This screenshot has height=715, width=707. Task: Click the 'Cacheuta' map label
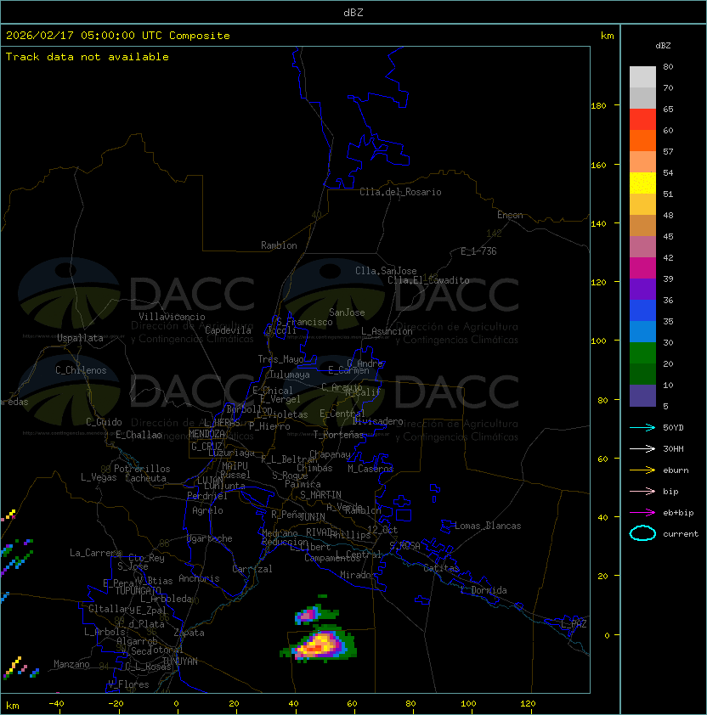coord(145,478)
